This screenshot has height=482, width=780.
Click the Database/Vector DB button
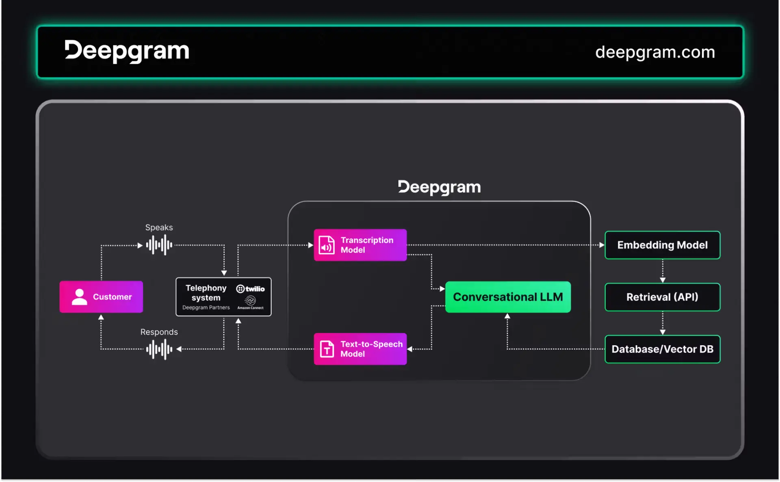[662, 349]
